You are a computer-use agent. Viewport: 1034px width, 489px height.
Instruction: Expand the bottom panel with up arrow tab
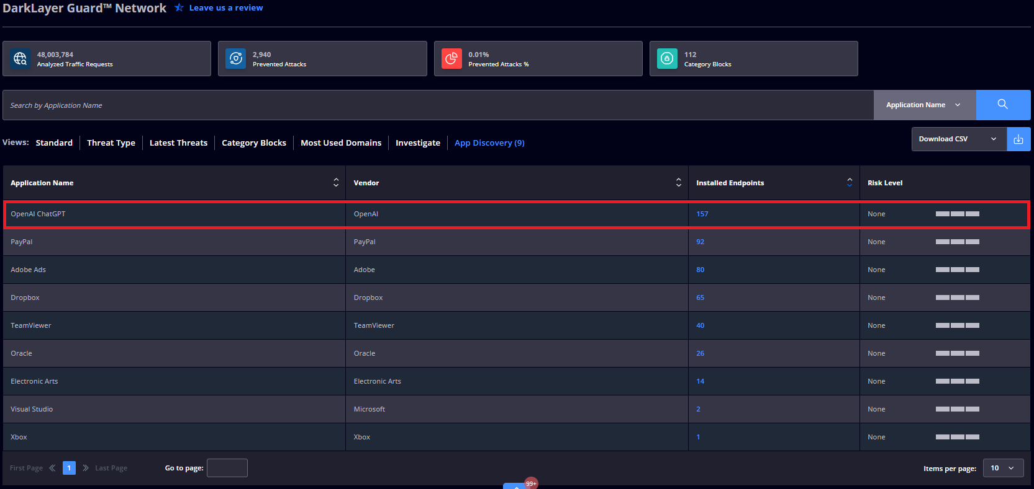515,486
